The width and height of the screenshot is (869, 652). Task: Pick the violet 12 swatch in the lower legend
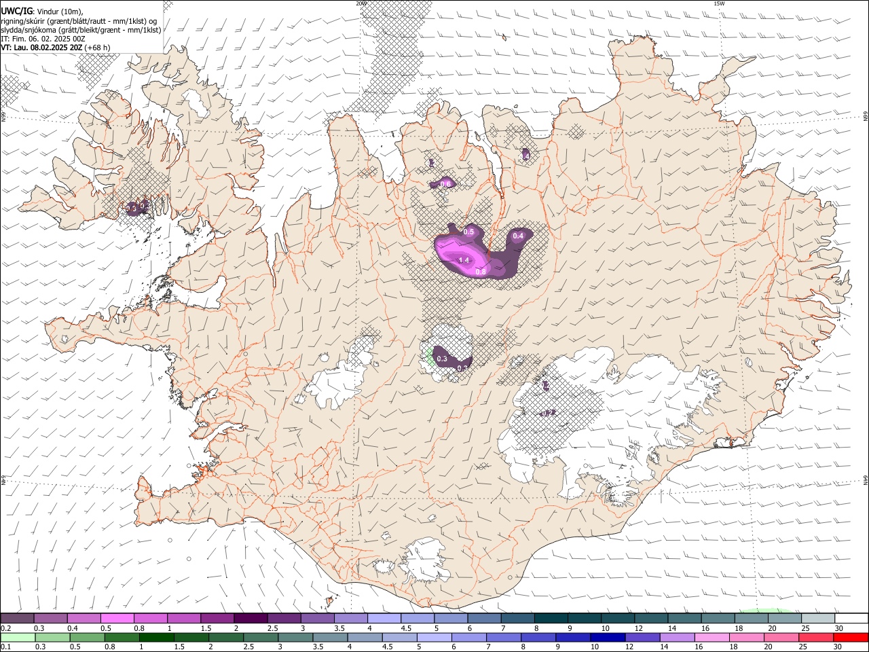coord(642,637)
